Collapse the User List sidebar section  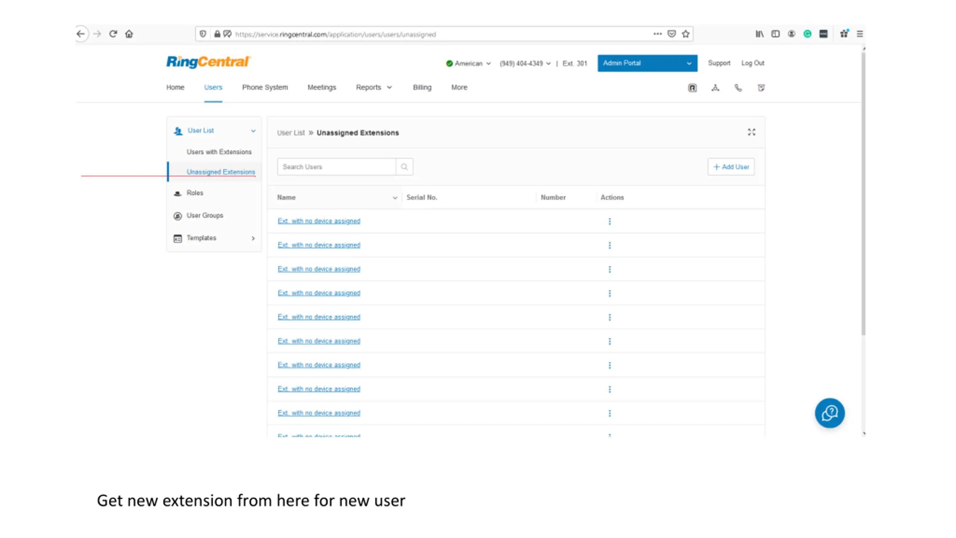click(253, 131)
